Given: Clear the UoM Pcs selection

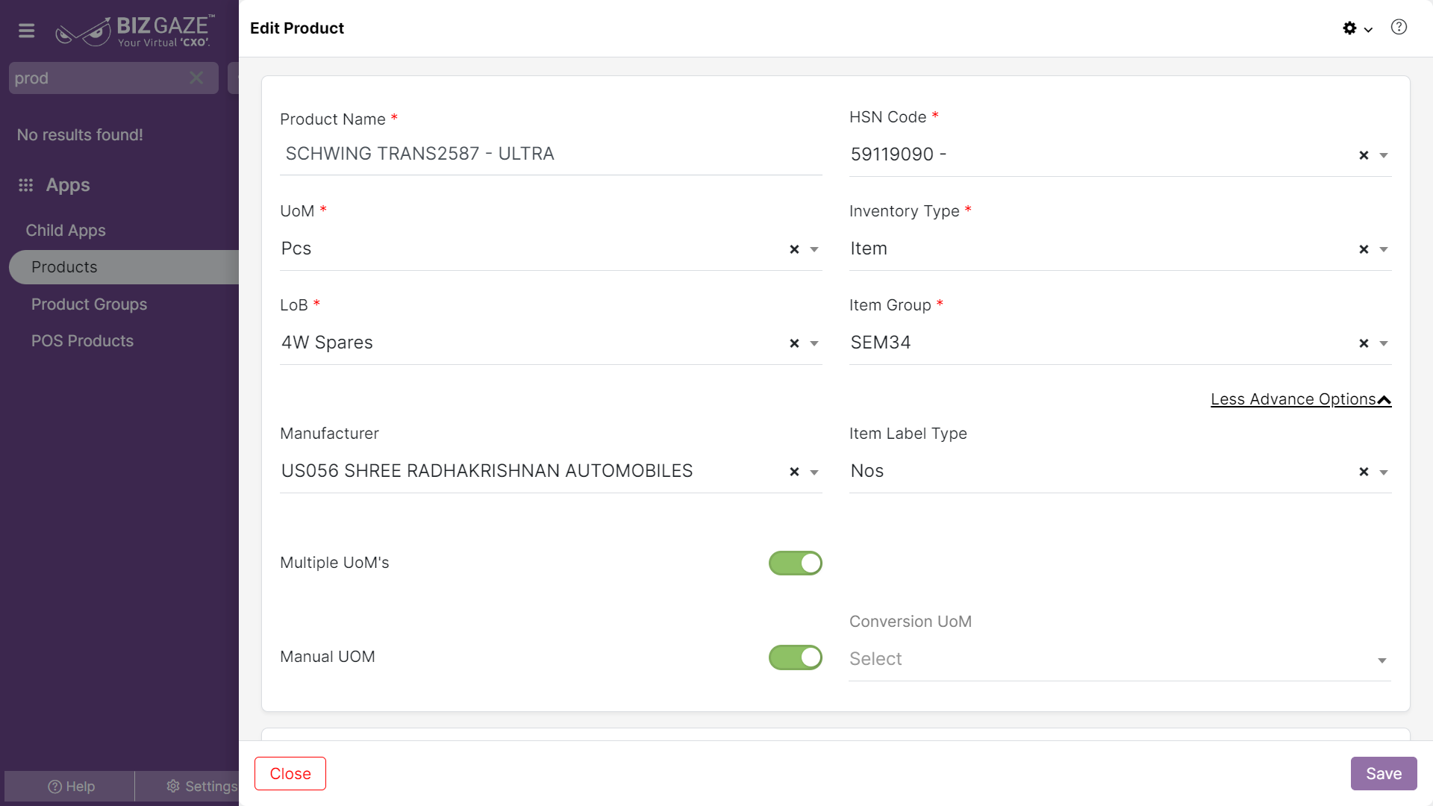Looking at the screenshot, I should coord(794,249).
